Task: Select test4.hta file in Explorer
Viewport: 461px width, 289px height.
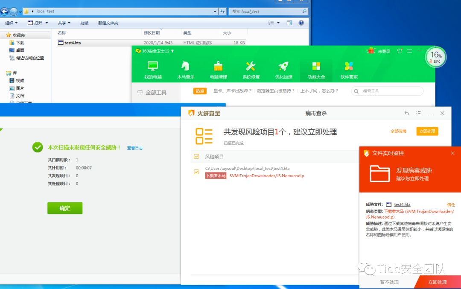Action: tap(152, 43)
